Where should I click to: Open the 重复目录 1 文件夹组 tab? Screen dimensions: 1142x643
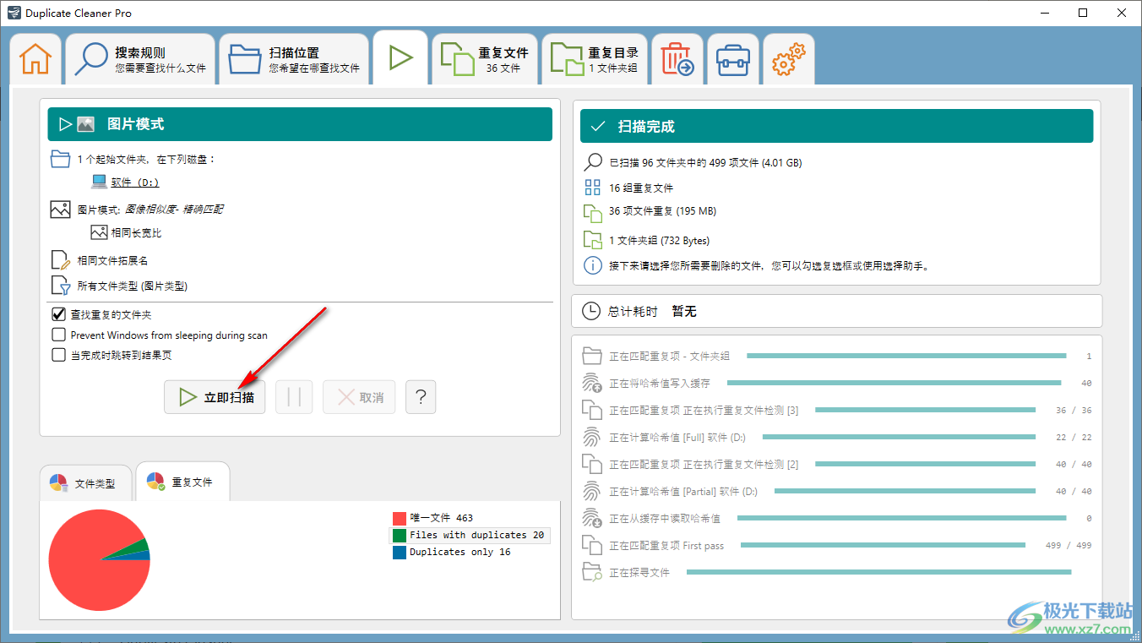[595, 59]
